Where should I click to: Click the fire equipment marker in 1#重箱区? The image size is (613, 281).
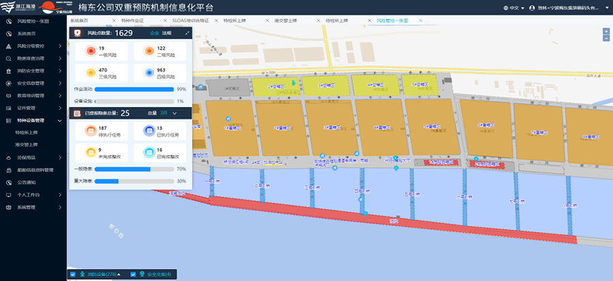(229, 118)
